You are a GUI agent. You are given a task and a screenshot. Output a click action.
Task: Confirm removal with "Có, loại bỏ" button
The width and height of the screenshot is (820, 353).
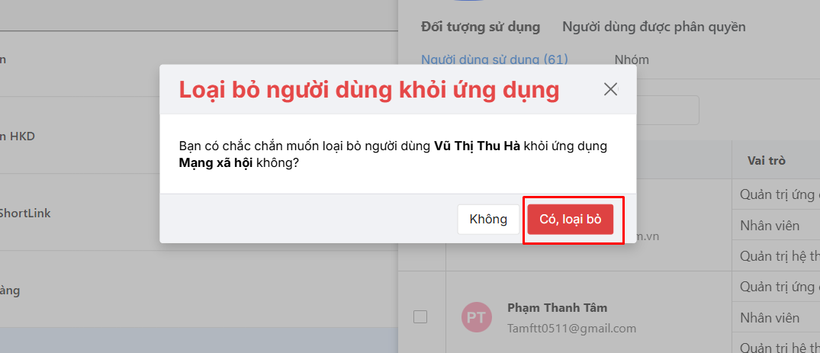tap(571, 220)
